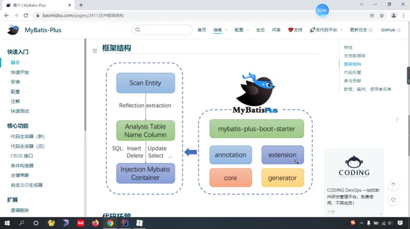The width and height of the screenshot is (410, 229).
Task: Close the MyBatis-Plus browser tab
Action: point(69,5)
